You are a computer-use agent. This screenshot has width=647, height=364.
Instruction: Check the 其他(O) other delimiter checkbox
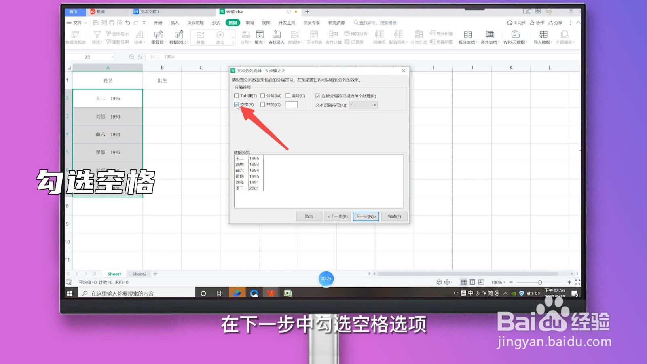(262, 104)
